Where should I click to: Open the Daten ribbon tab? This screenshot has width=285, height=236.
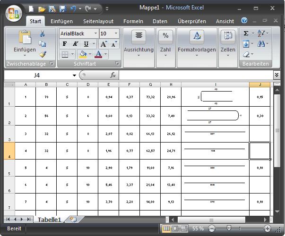(160, 21)
